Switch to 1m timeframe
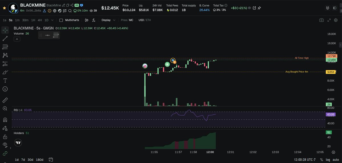The image size is (342, 163). (x=17, y=20)
